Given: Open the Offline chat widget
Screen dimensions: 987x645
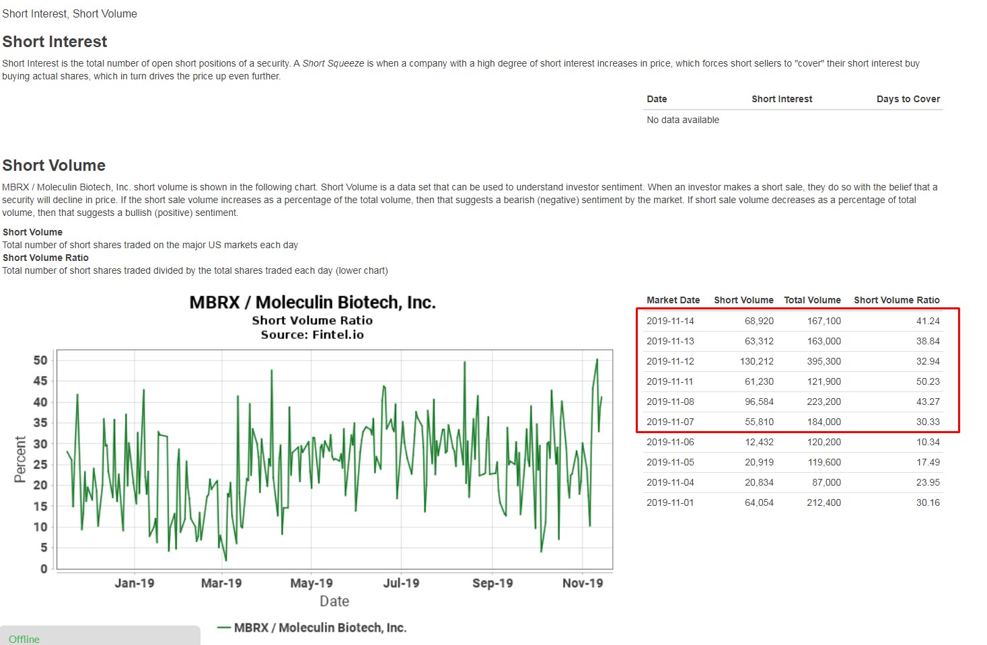Looking at the screenshot, I should coord(24,638).
